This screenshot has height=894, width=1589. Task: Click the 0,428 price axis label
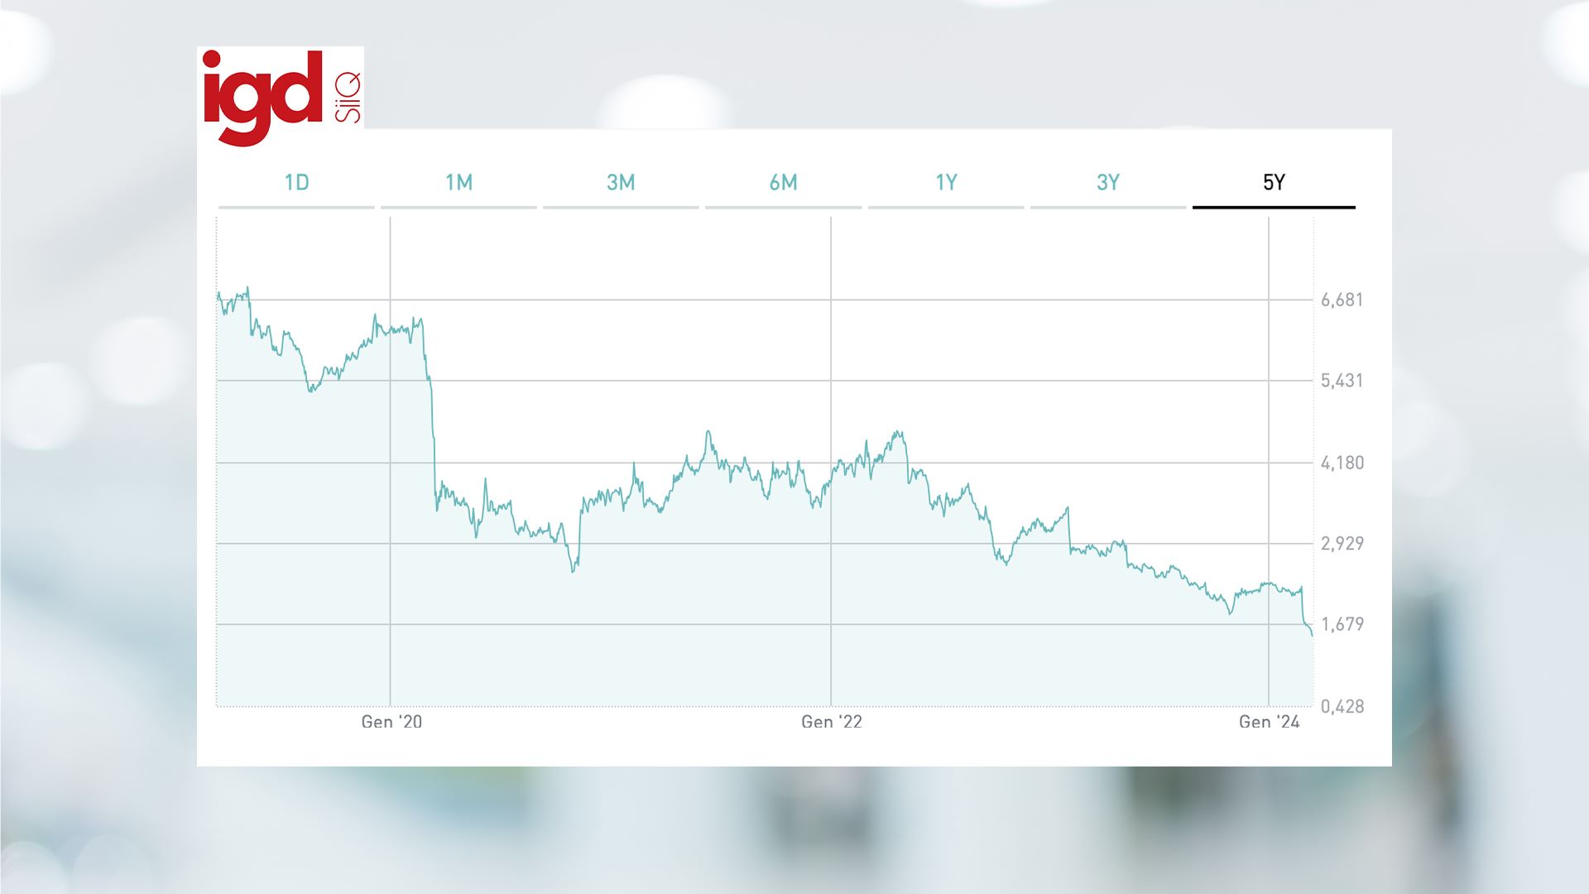coord(1342,706)
